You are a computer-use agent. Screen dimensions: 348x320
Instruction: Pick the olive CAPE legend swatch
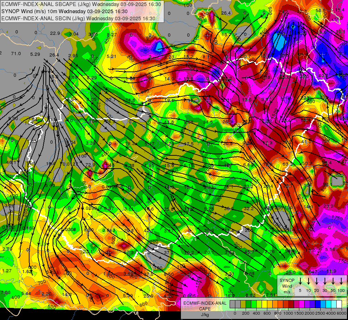coord(243,304)
